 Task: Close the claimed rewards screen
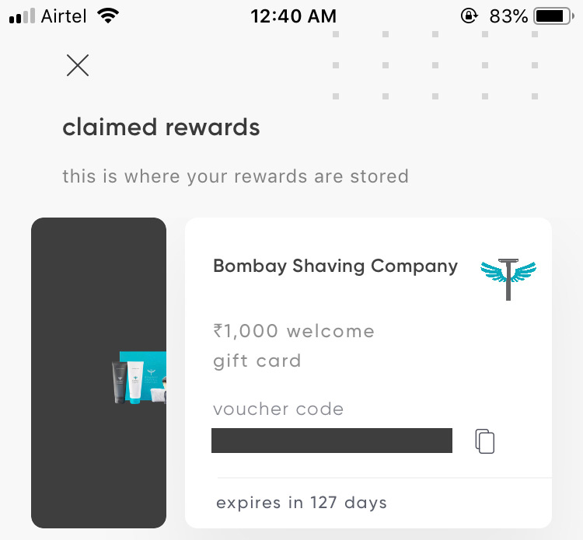point(78,65)
